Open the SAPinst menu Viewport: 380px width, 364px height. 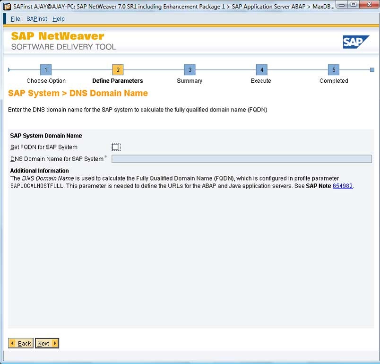[x=36, y=19]
